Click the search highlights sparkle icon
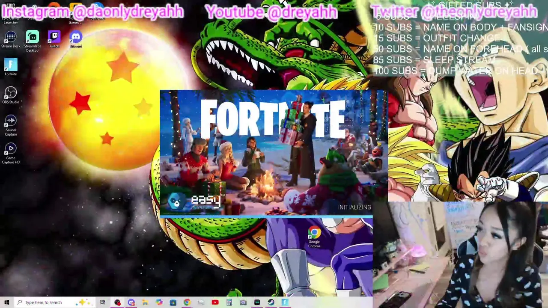Image resolution: width=548 pixels, height=308 pixels. [83, 302]
